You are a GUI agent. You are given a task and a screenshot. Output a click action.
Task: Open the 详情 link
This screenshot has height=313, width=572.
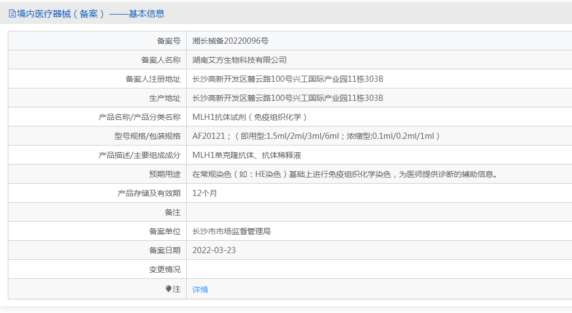pos(200,289)
